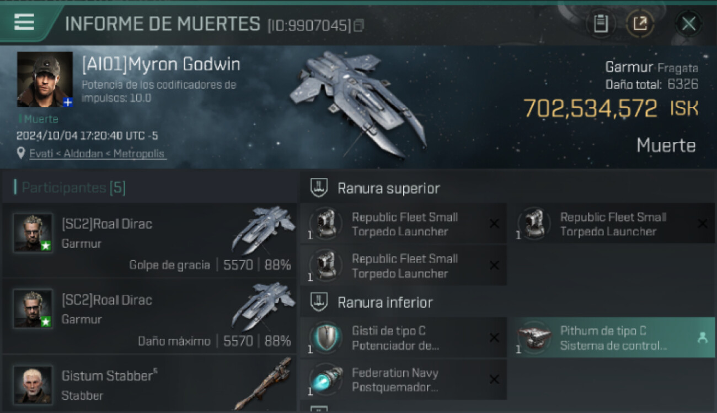Open the clipboard report icon
The width and height of the screenshot is (717, 413).
pos(601,24)
